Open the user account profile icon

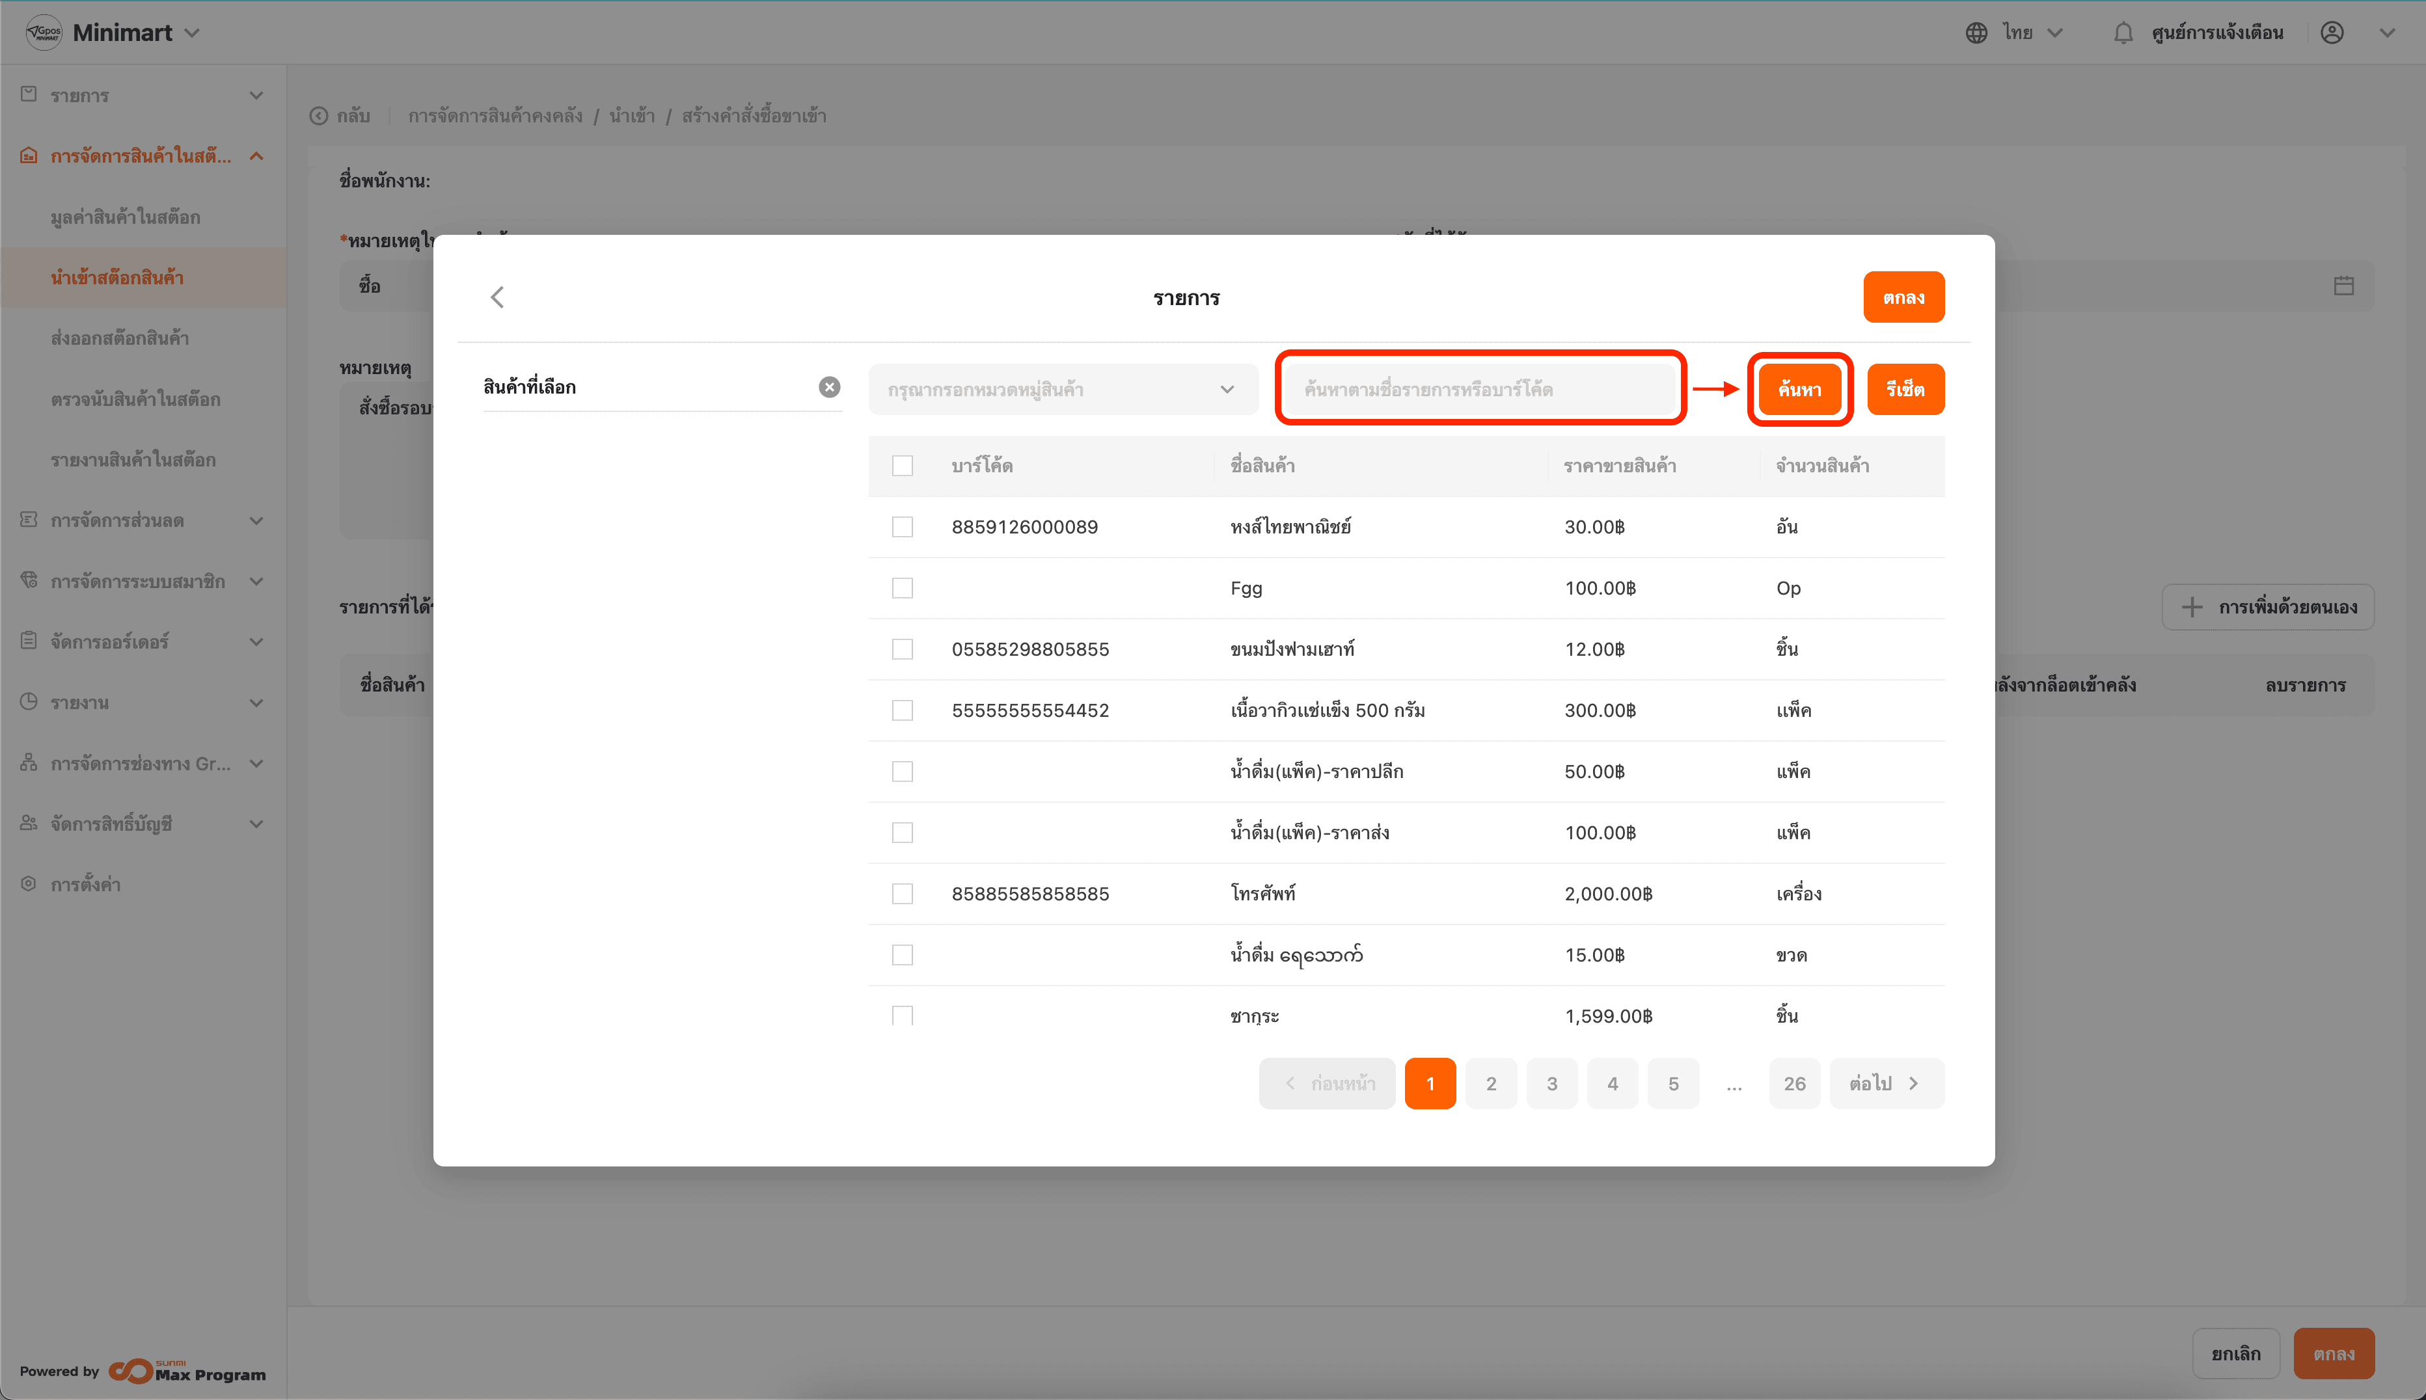2332,33
